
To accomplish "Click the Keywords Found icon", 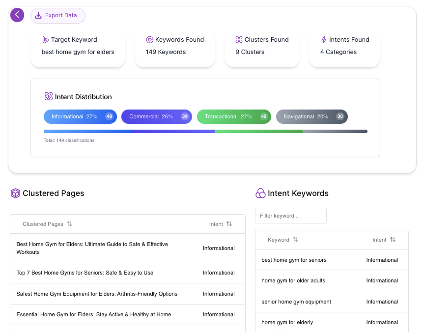I will click(150, 40).
